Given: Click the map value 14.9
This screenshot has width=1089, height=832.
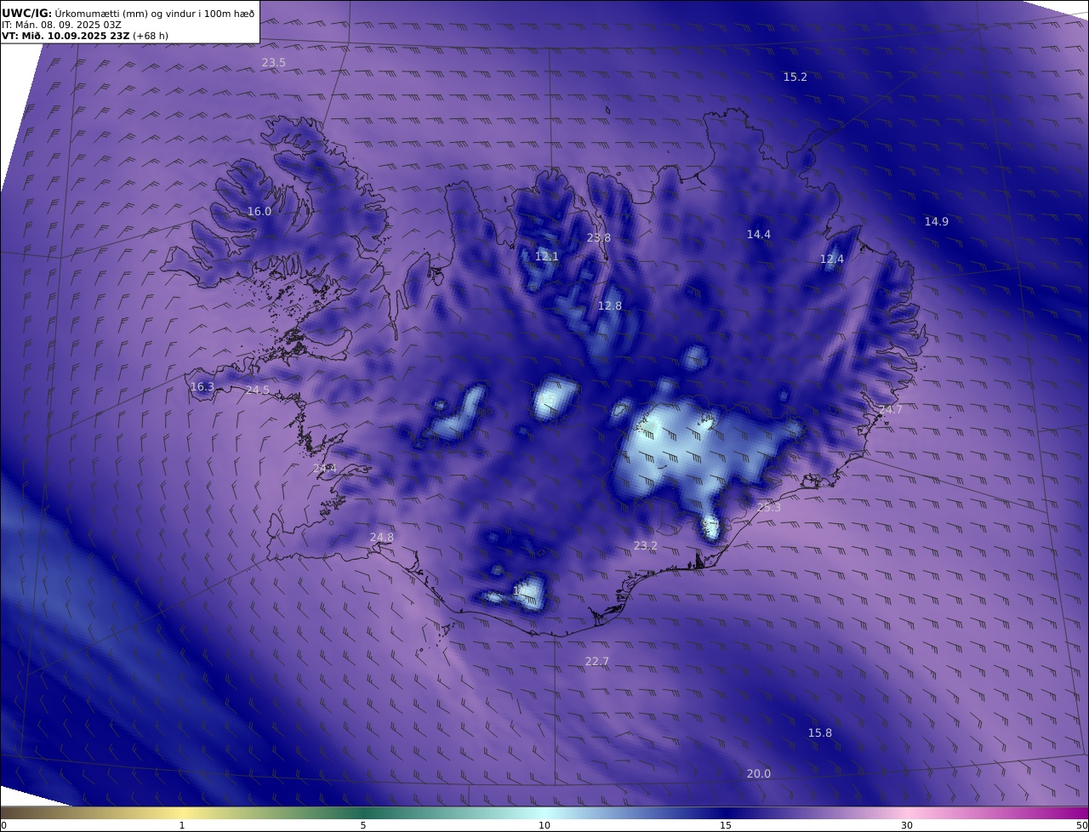Looking at the screenshot, I should (x=936, y=222).
